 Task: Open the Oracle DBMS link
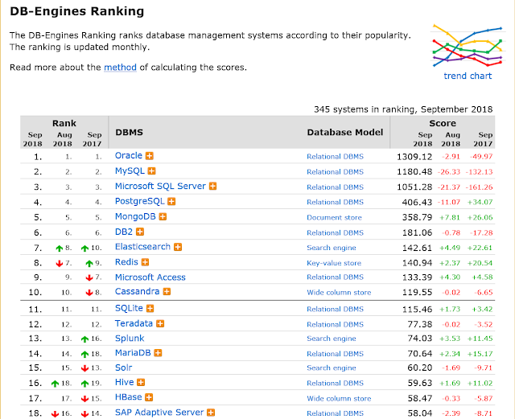coord(129,155)
